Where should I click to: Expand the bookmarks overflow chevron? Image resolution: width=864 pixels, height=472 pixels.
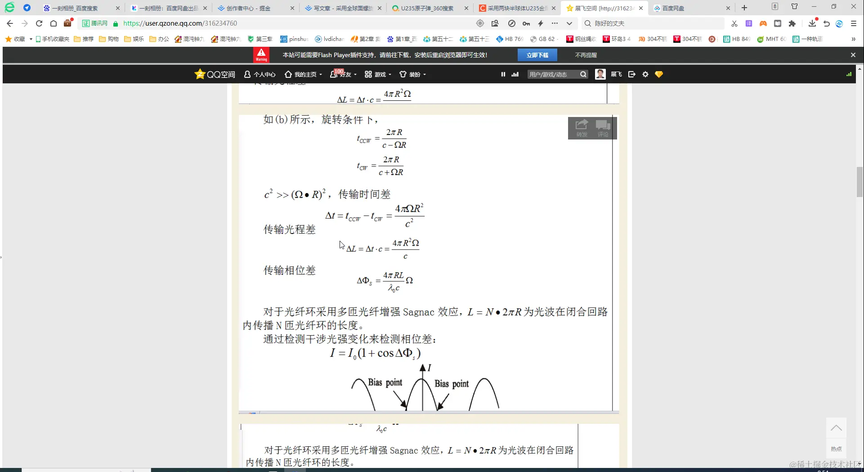click(x=853, y=39)
